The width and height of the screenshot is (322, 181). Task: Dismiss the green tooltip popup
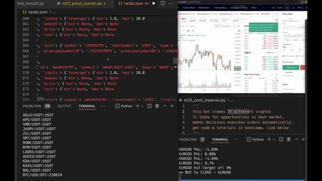[276, 25]
